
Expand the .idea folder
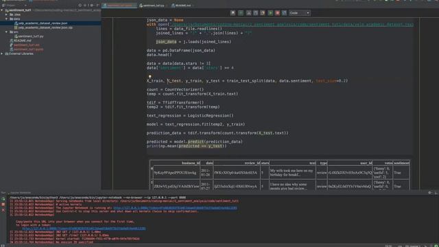click(x=6, y=14)
